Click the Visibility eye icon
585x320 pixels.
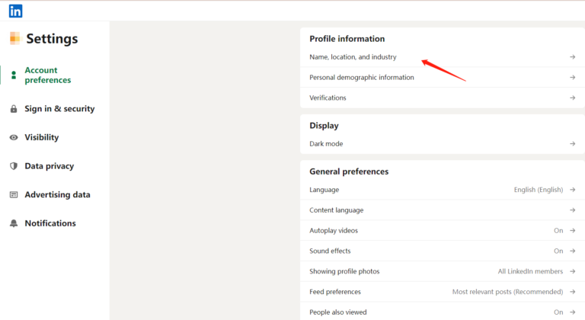tap(14, 138)
